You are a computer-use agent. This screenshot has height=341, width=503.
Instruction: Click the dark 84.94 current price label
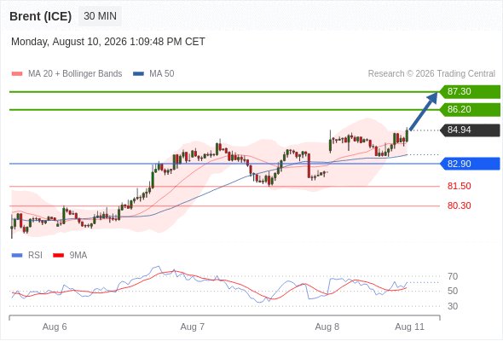point(470,130)
